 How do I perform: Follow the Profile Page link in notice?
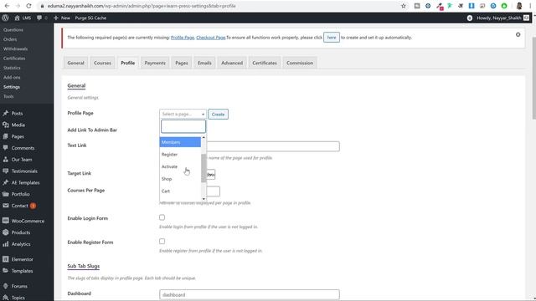click(183, 38)
